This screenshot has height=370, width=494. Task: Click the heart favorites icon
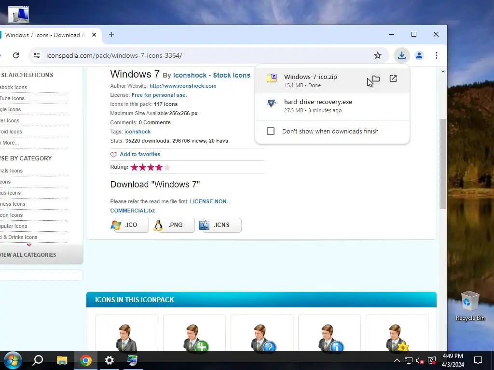[x=114, y=155]
